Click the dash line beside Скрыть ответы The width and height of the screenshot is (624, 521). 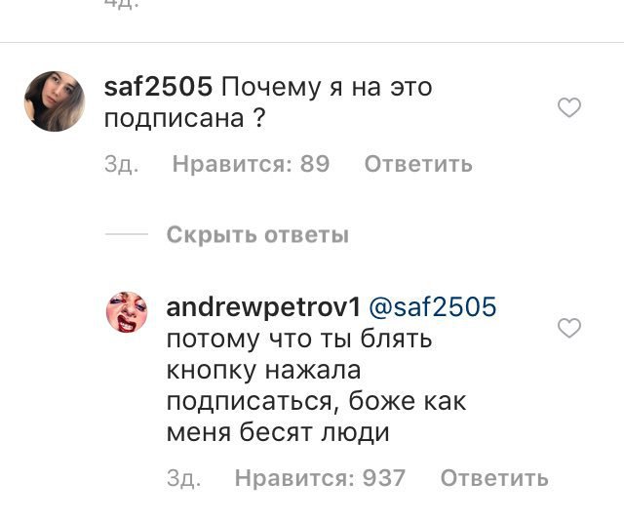(x=127, y=234)
